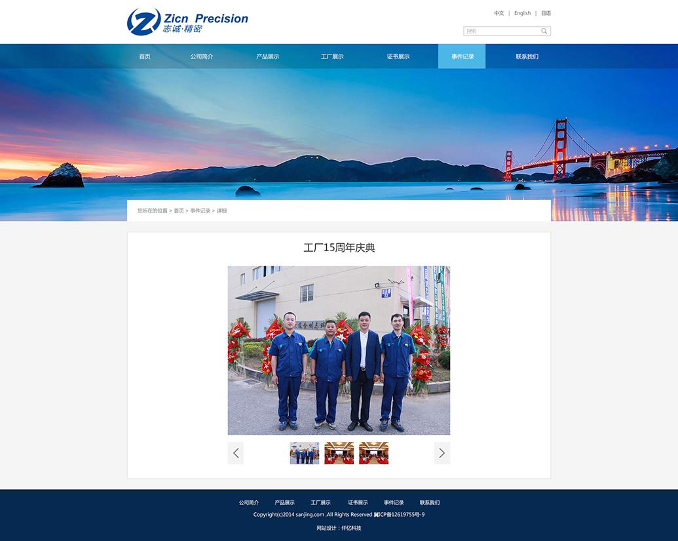Open 工厂展示 link in footer
This screenshot has height=541, width=678.
[320, 502]
